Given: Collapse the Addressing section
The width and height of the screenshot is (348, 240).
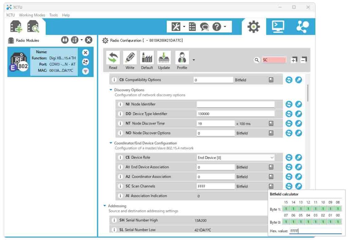Looking at the screenshot, I should tap(105, 206).
